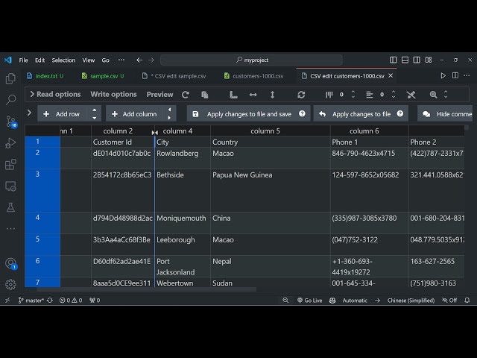Viewport: 477px width, 358px height.
Task: Open the Selection menu
Action: click(x=63, y=60)
